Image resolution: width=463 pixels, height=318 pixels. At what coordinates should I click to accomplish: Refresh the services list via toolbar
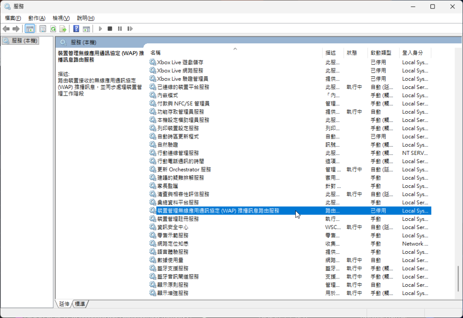(53, 29)
